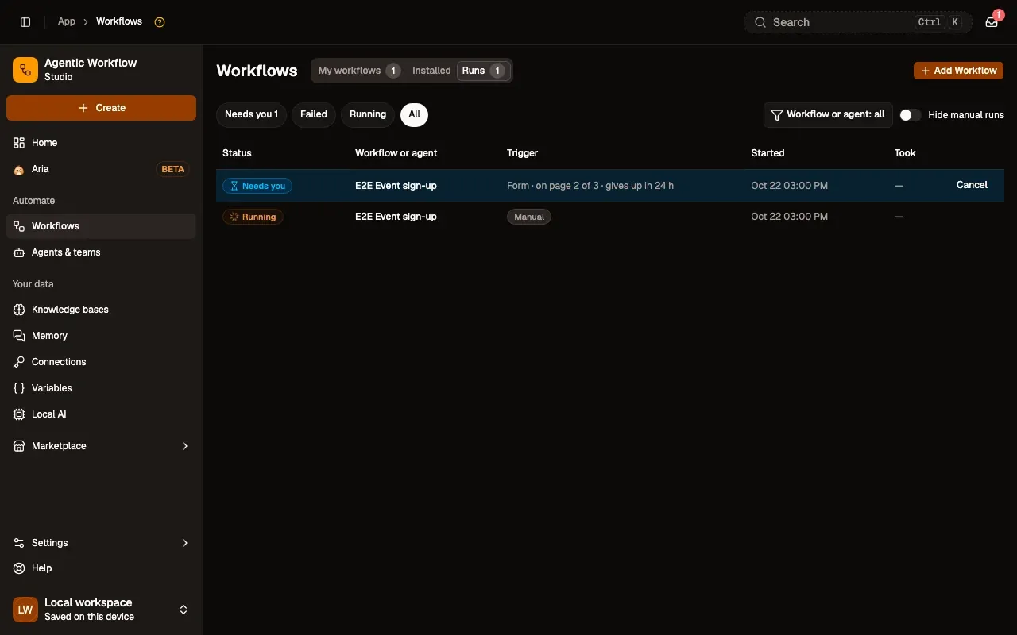Click the Needs you status badge
1017x635 pixels.
tap(257, 186)
